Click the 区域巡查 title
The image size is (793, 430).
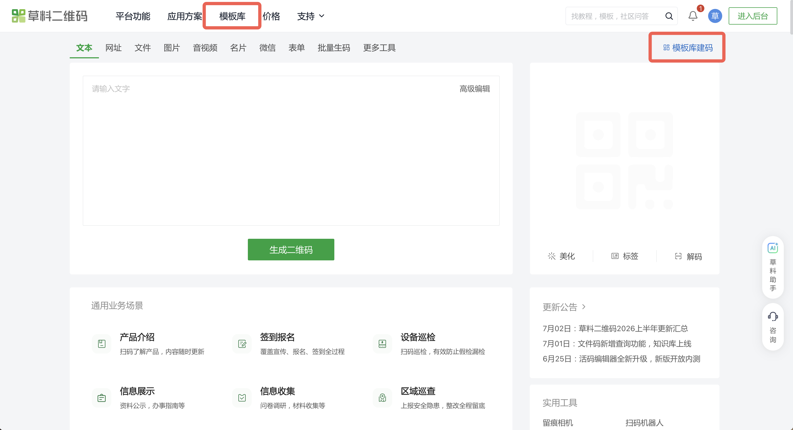[418, 391]
